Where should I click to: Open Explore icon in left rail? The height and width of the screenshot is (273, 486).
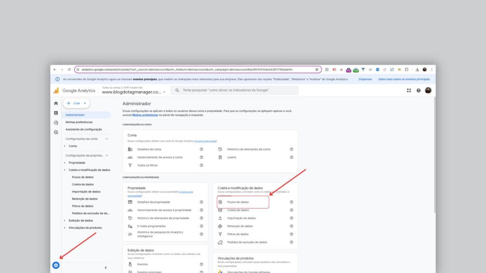pos(56,123)
